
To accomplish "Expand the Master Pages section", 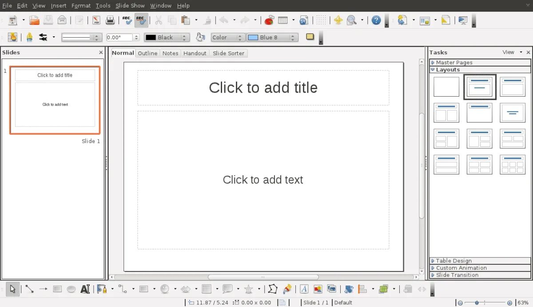I will [x=480, y=63].
